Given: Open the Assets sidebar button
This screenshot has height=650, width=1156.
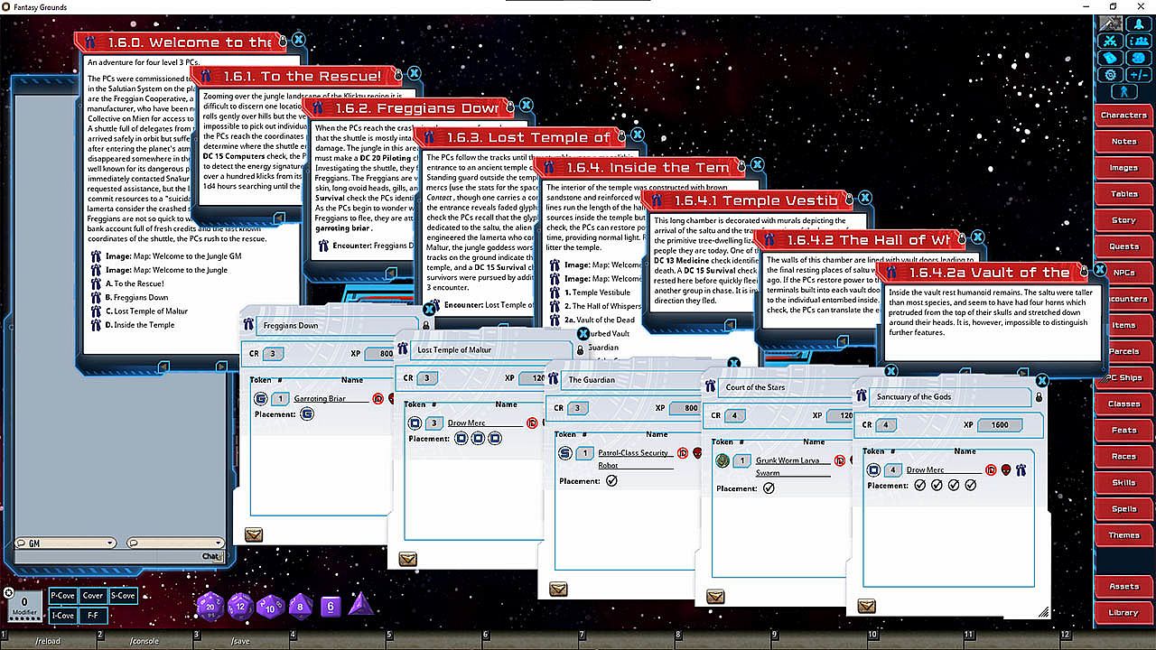Looking at the screenshot, I should coord(1123,587).
